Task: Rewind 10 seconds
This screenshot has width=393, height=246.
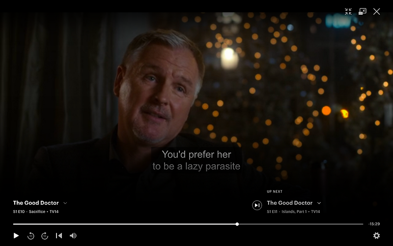Action: point(30,236)
